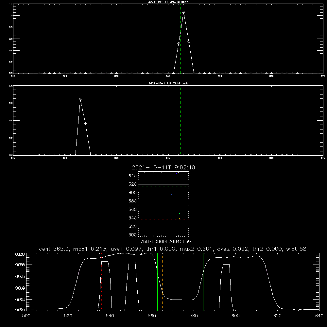Click the blue dot in the small middle plot

pyautogui.click(x=171, y=194)
